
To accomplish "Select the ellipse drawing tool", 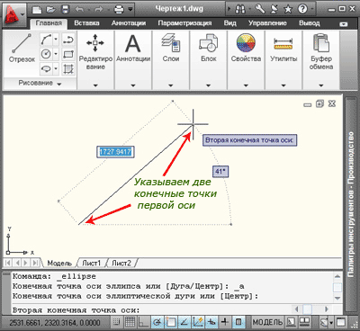I will [46, 69].
